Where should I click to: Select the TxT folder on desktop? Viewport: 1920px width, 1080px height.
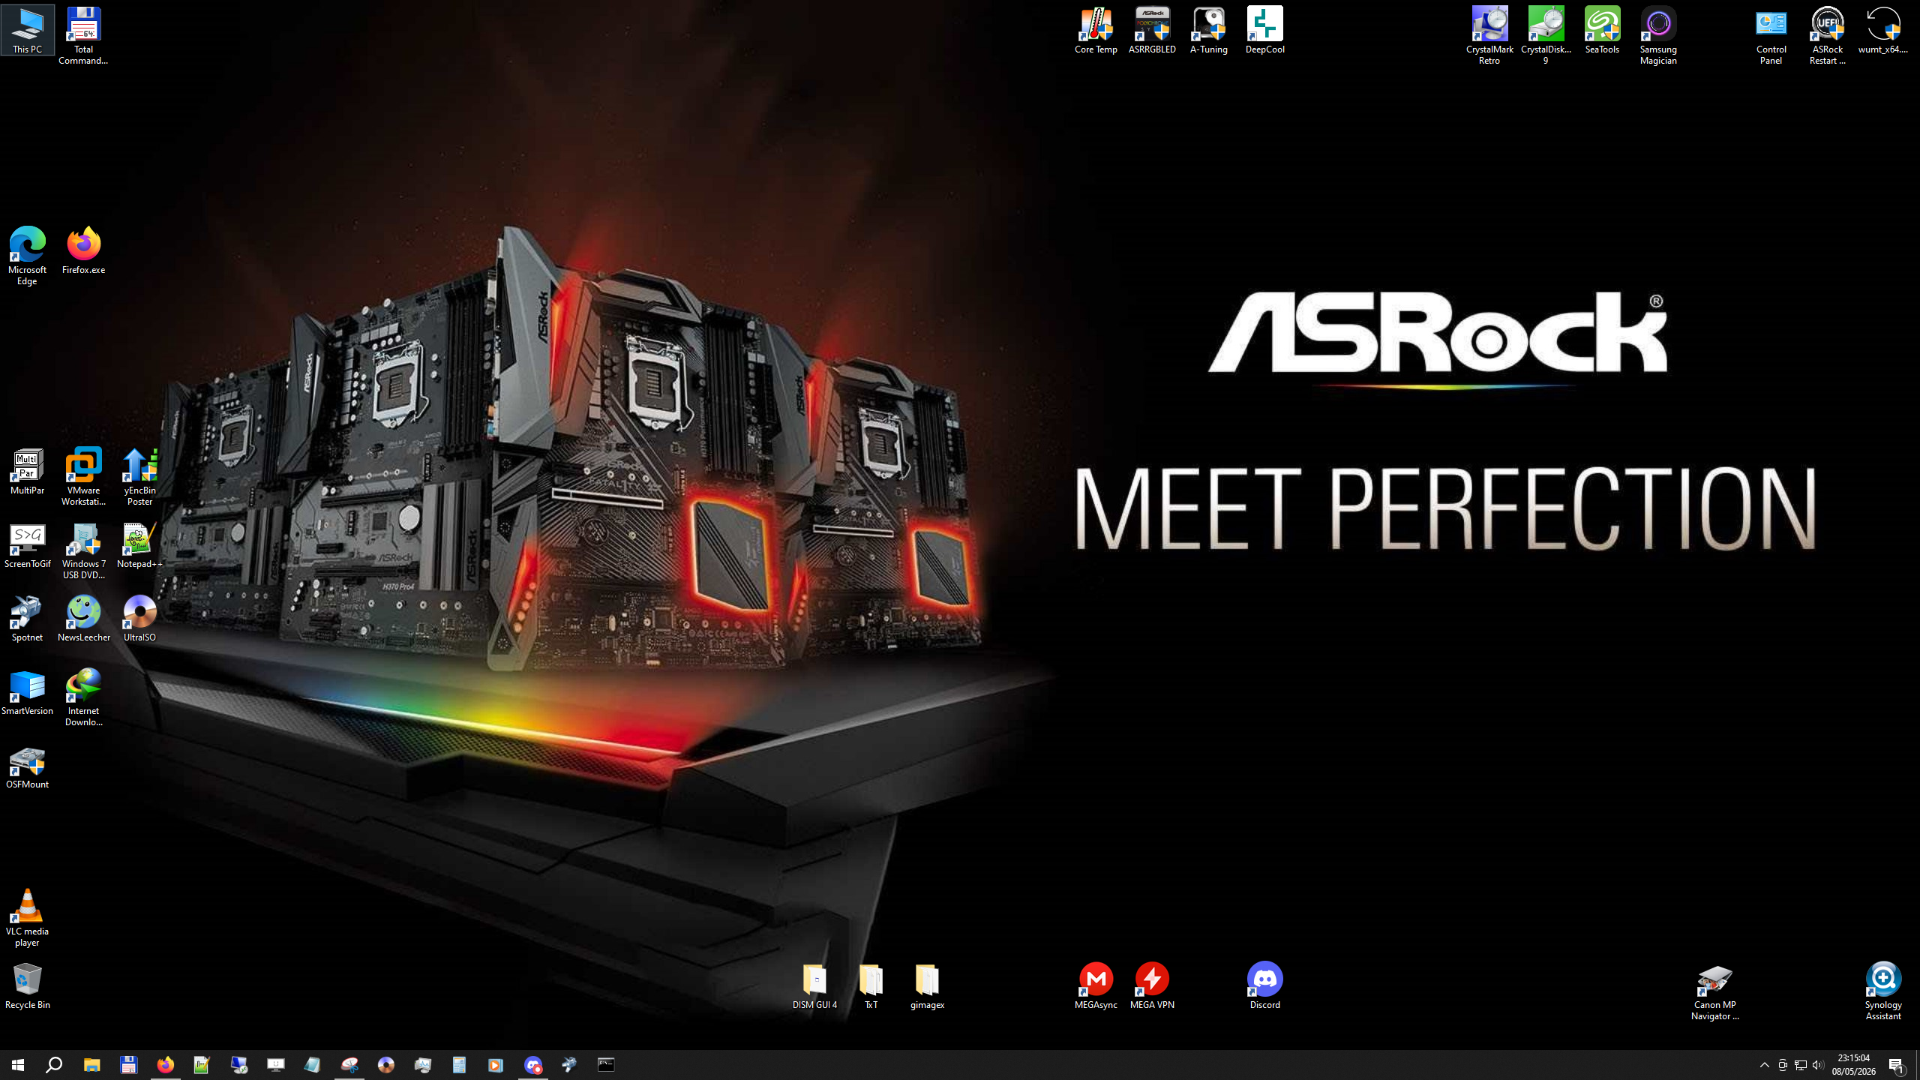(871, 986)
